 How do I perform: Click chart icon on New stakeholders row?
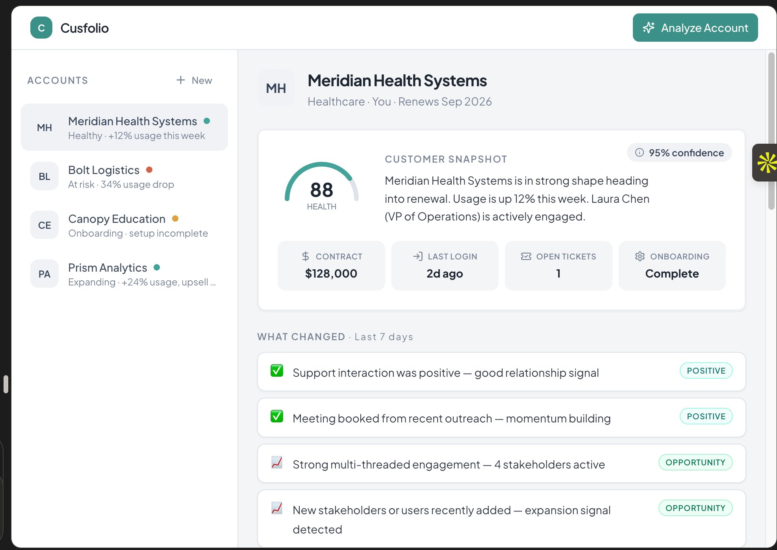point(277,508)
